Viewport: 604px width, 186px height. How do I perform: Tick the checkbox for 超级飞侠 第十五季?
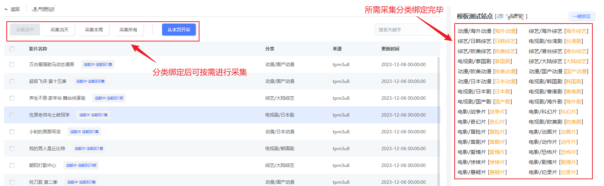click(12, 81)
